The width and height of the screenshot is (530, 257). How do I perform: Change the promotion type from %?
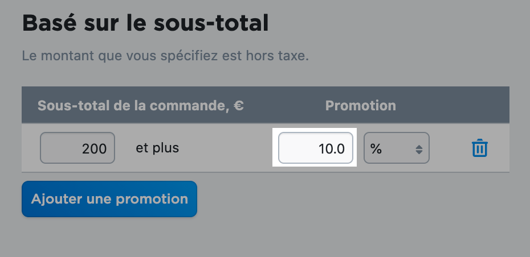(397, 148)
